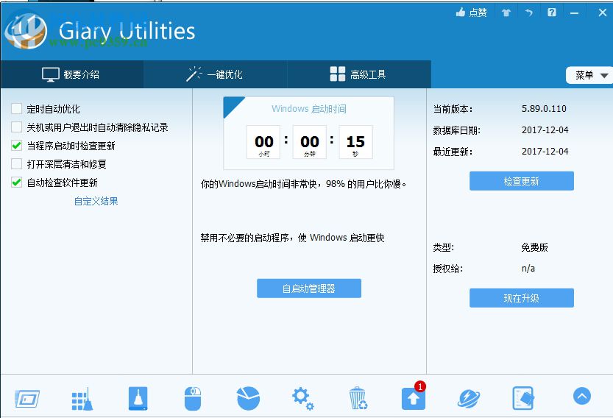Click the Windows 启动时间 panel title
Image resolution: width=613 pixels, height=418 pixels.
point(309,109)
